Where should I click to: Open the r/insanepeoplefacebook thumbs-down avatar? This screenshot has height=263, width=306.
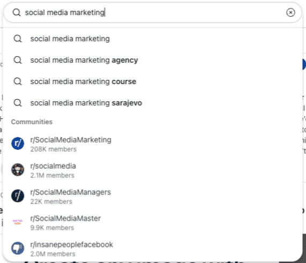coord(18,248)
